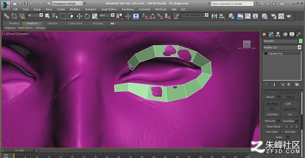Screen dimensions: 305x158
Task: Click the Select and Link tool
Action: click(x=7, y=16)
